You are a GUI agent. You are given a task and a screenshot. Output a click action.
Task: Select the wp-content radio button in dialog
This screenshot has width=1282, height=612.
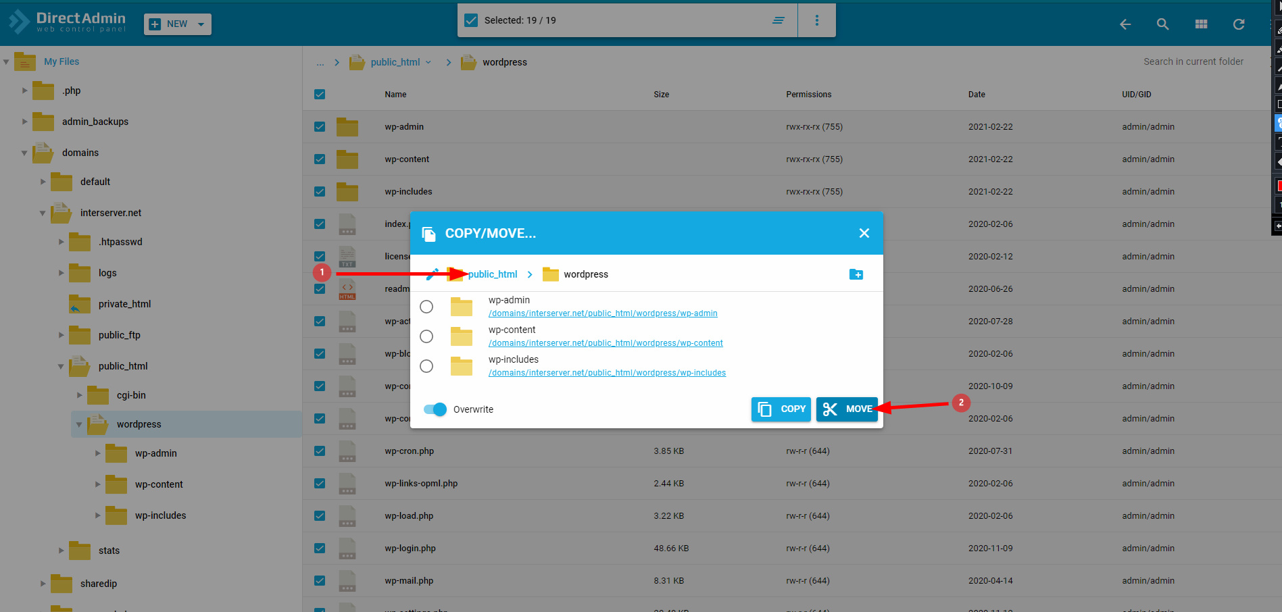[426, 336]
